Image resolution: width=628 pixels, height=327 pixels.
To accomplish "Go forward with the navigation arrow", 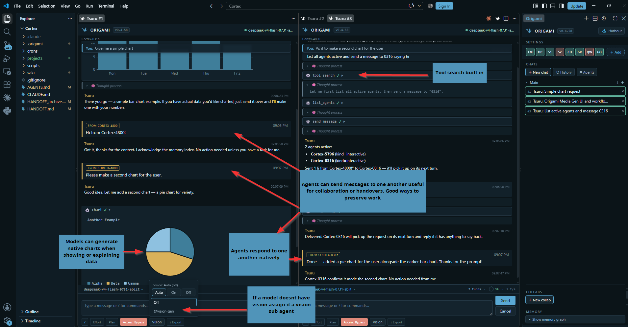I will point(221,6).
